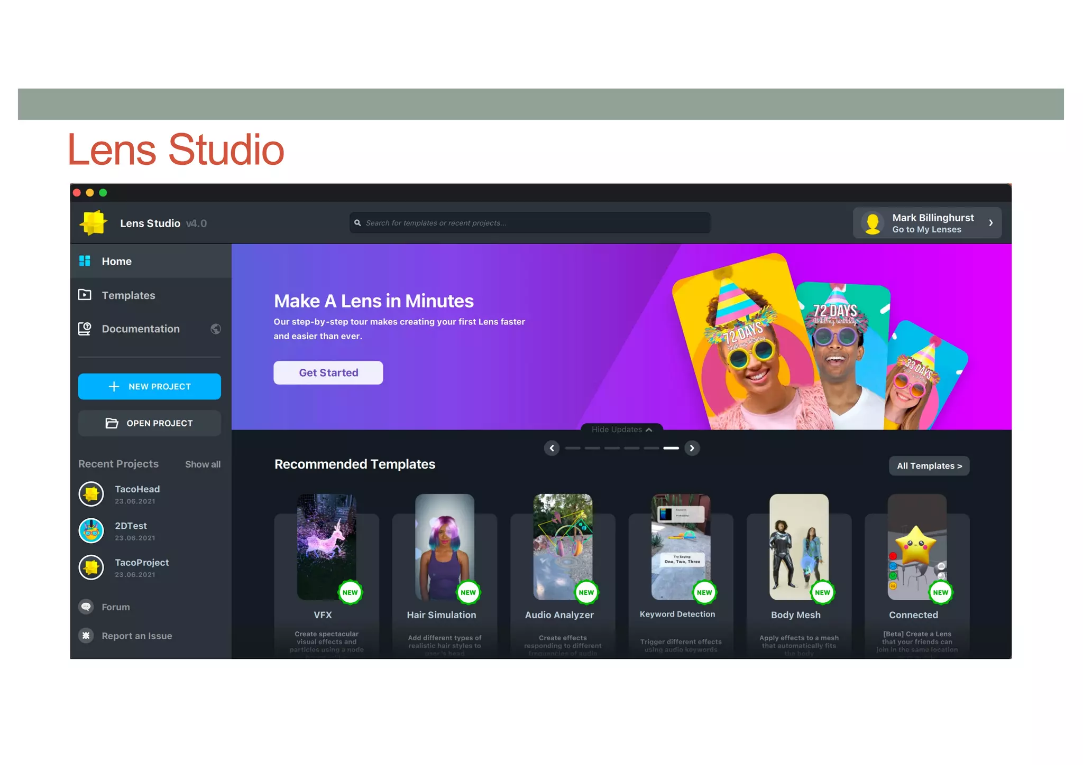Click the NEW badge on Hair Simulation
Image resolution: width=1083 pixels, height=765 pixels.
click(468, 592)
